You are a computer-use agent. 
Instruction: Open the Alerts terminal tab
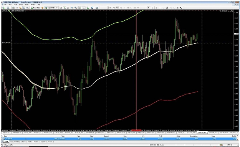[x=30, y=142]
